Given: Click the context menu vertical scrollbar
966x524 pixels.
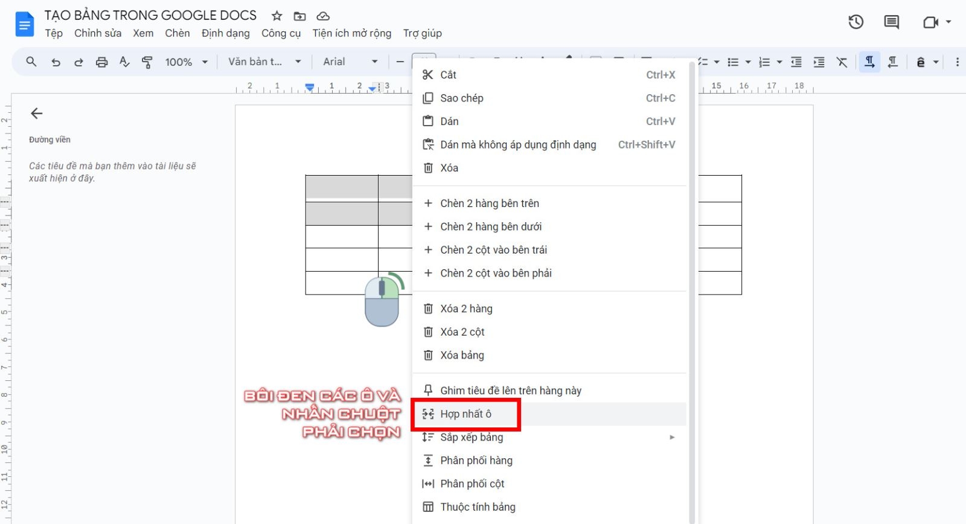Looking at the screenshot, I should tap(692, 292).
